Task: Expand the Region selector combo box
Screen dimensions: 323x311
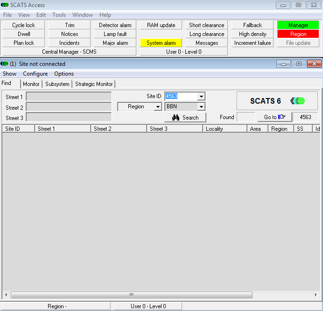Action: (158, 107)
